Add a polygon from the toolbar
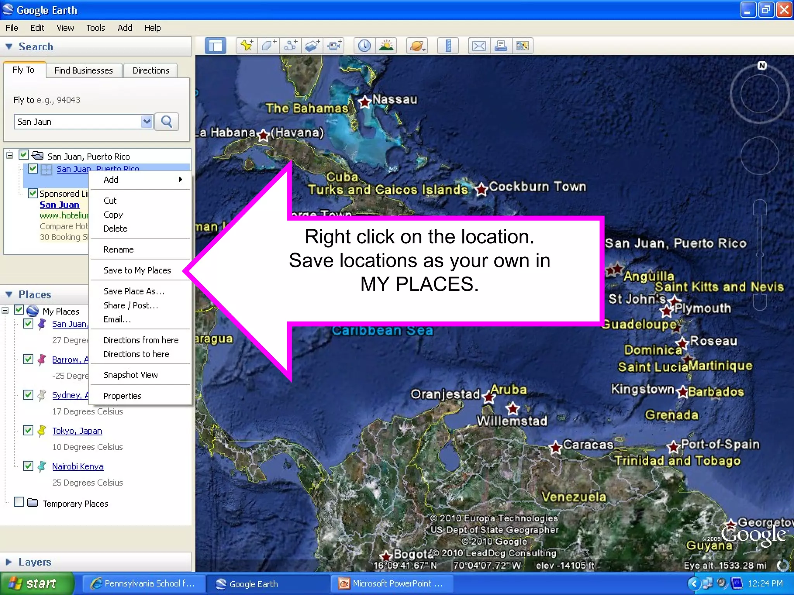The height and width of the screenshot is (595, 794). (x=269, y=46)
